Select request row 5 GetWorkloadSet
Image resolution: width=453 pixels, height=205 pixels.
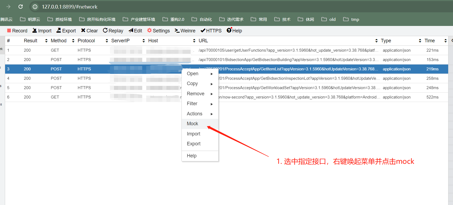[227, 88]
